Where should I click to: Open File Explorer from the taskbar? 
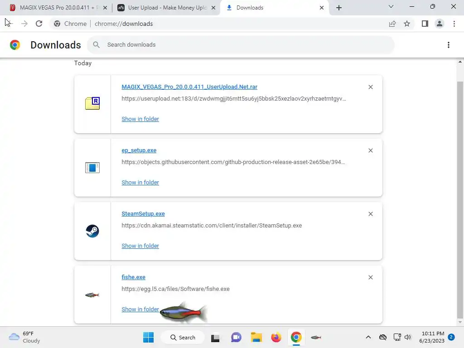pos(256,337)
